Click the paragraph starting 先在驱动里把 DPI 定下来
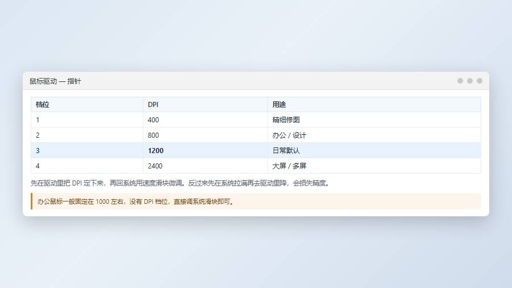Image resolution: width=512 pixels, height=288 pixels. tap(180, 183)
